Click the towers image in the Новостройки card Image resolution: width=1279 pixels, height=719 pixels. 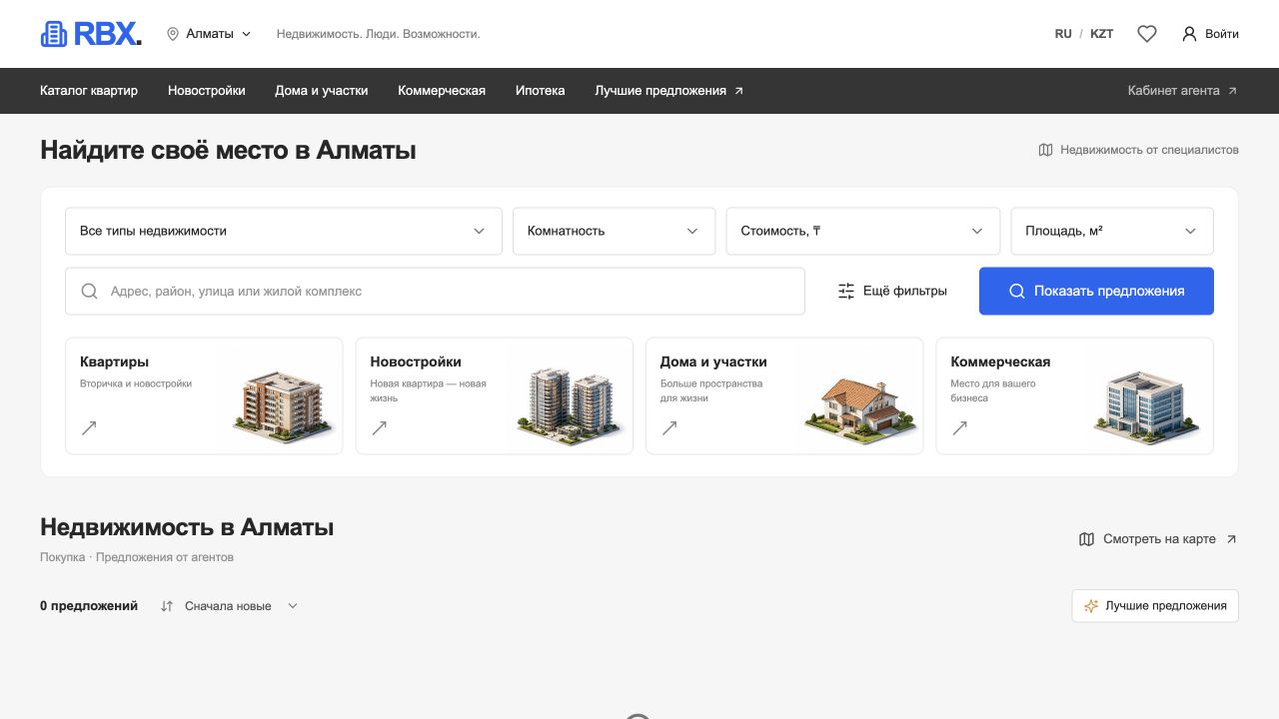(x=571, y=405)
